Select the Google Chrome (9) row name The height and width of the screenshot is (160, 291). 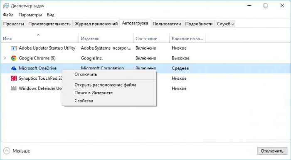(x=37, y=58)
